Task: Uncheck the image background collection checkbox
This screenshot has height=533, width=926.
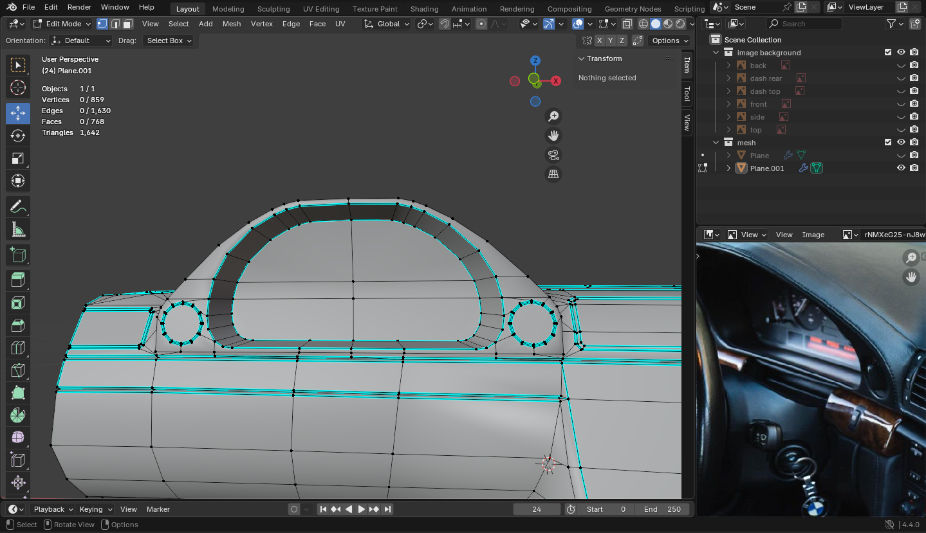Action: [x=888, y=52]
